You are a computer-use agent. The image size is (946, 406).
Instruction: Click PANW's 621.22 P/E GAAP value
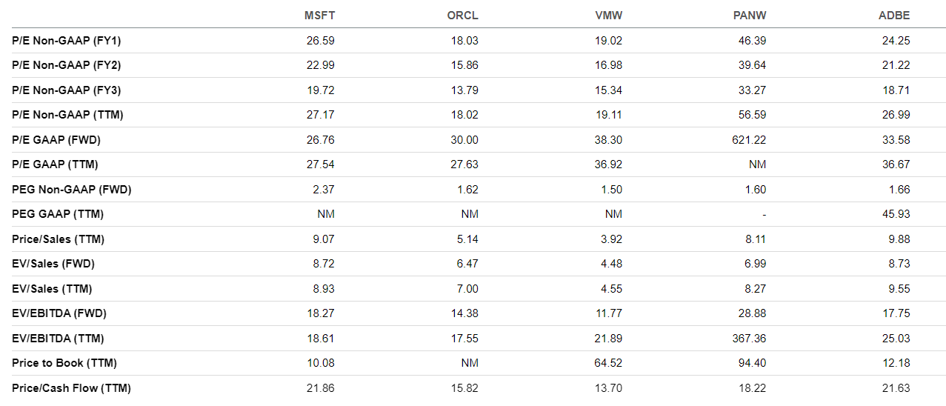pos(749,139)
